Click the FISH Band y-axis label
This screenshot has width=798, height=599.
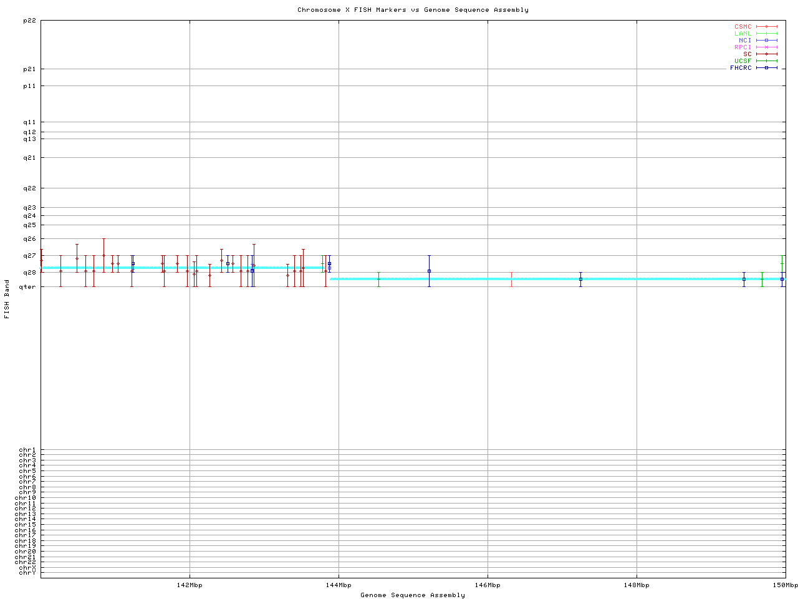tap(7, 299)
